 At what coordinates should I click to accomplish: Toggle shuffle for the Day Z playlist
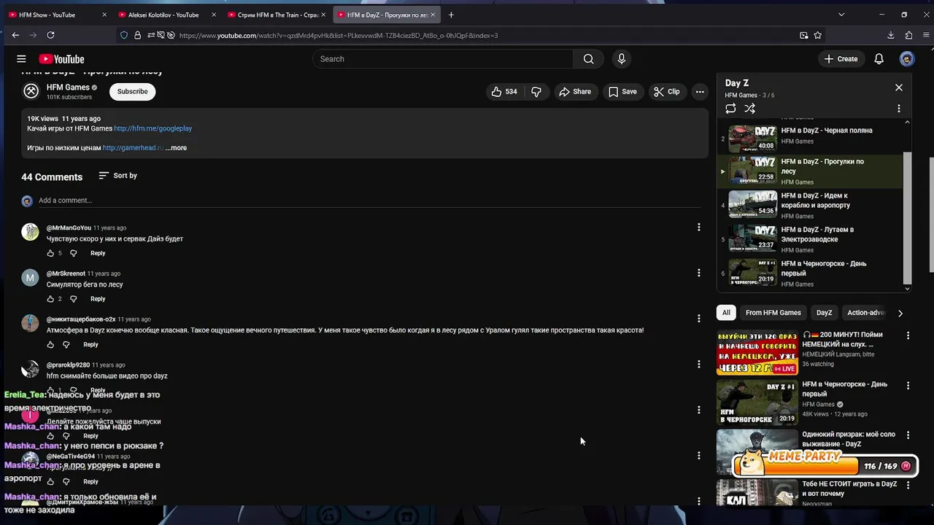click(x=749, y=109)
